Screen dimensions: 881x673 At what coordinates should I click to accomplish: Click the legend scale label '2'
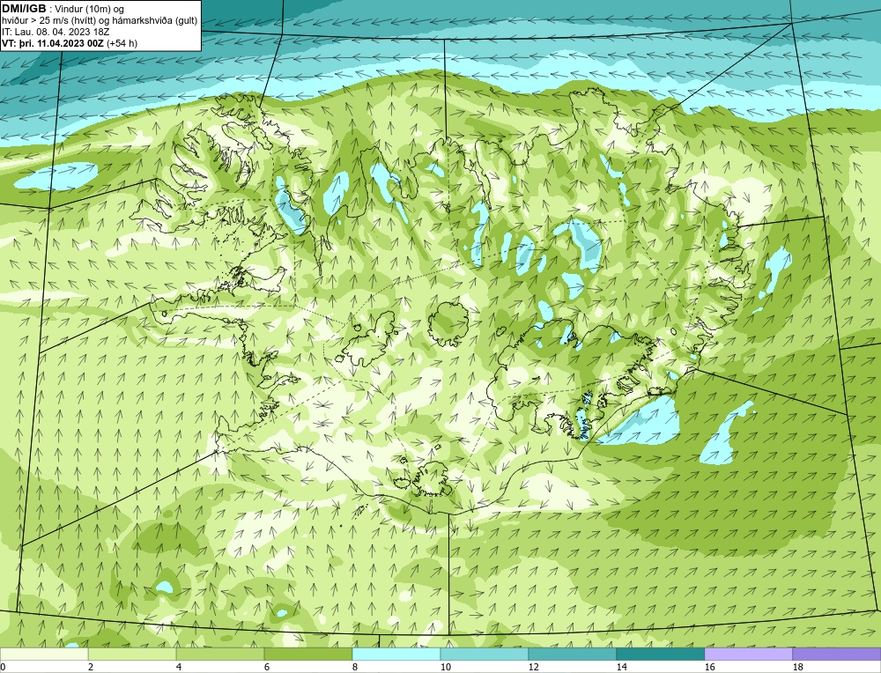point(91,667)
